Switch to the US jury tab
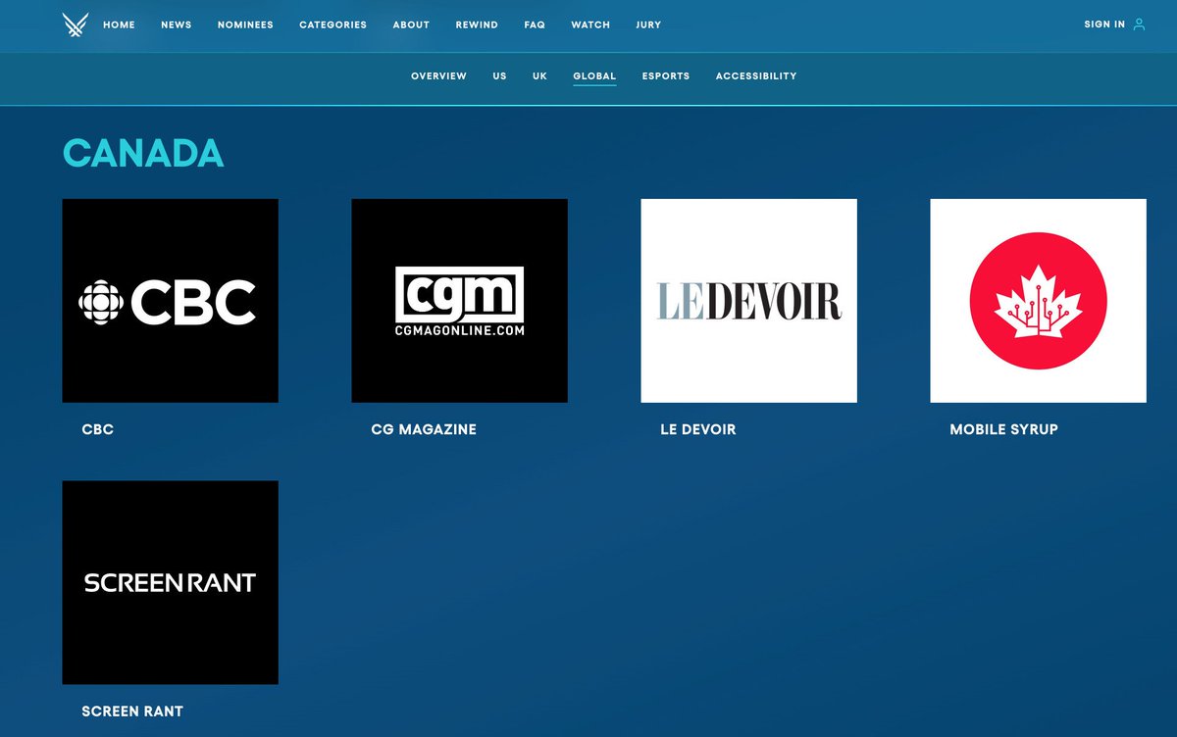This screenshot has height=737, width=1177. point(499,76)
